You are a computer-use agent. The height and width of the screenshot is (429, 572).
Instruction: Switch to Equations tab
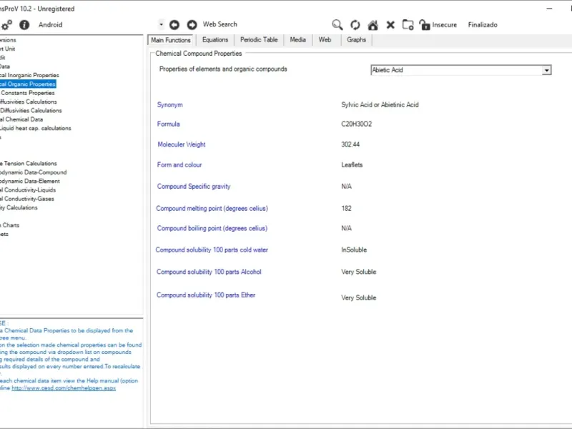click(x=215, y=40)
